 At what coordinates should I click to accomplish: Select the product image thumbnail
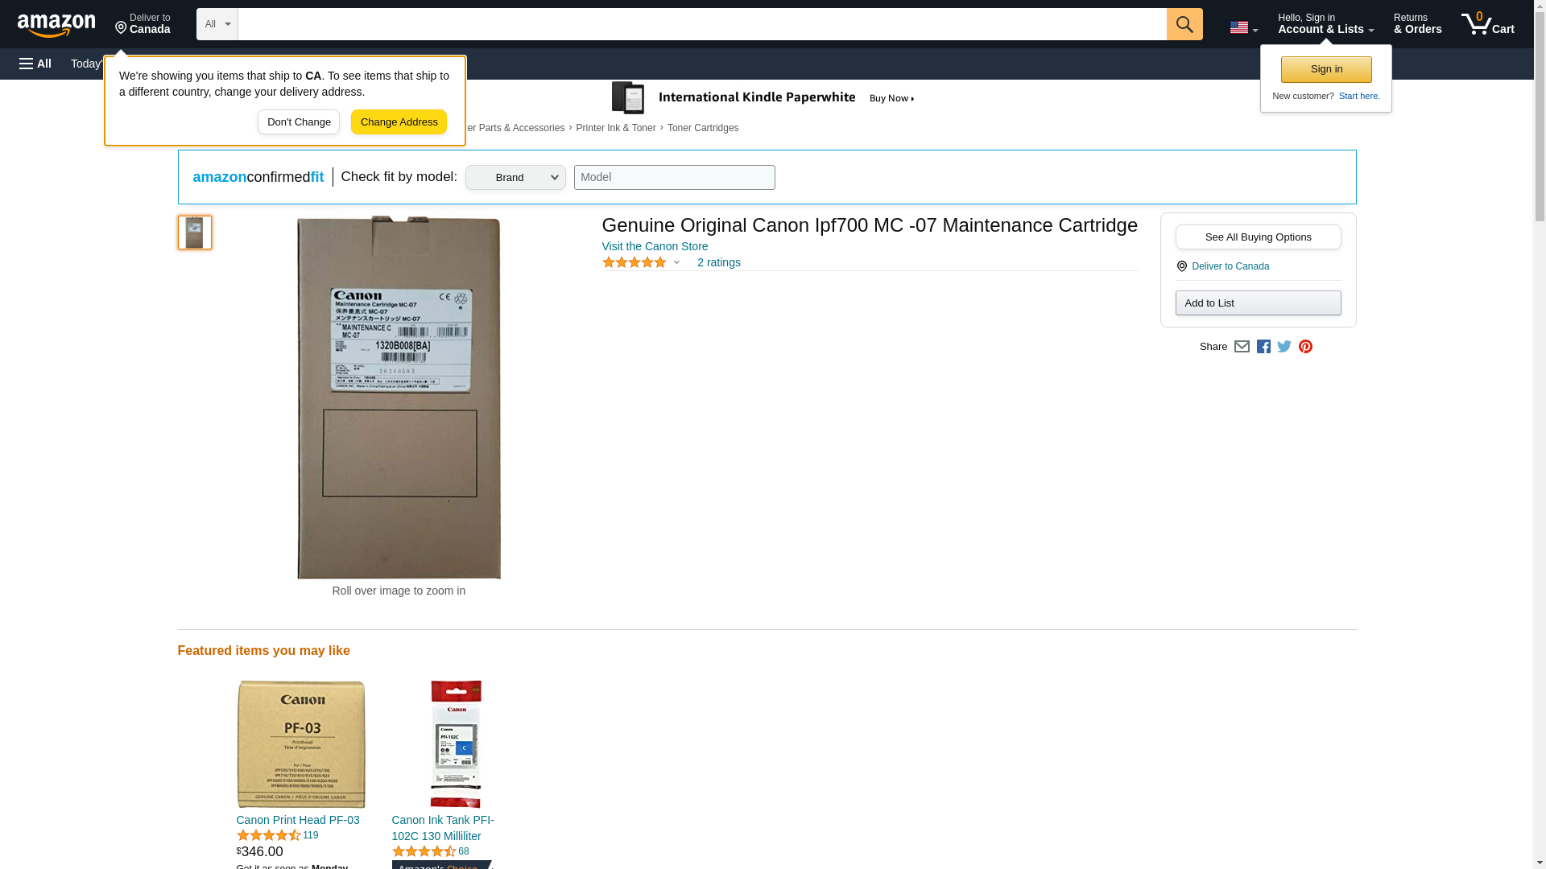pos(195,233)
